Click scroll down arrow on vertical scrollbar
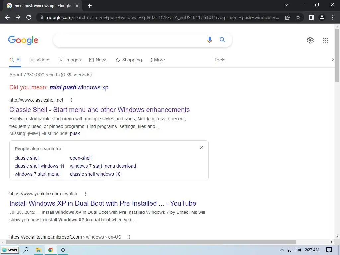Viewport: 340px width, 255px height. pyautogui.click(x=337, y=236)
